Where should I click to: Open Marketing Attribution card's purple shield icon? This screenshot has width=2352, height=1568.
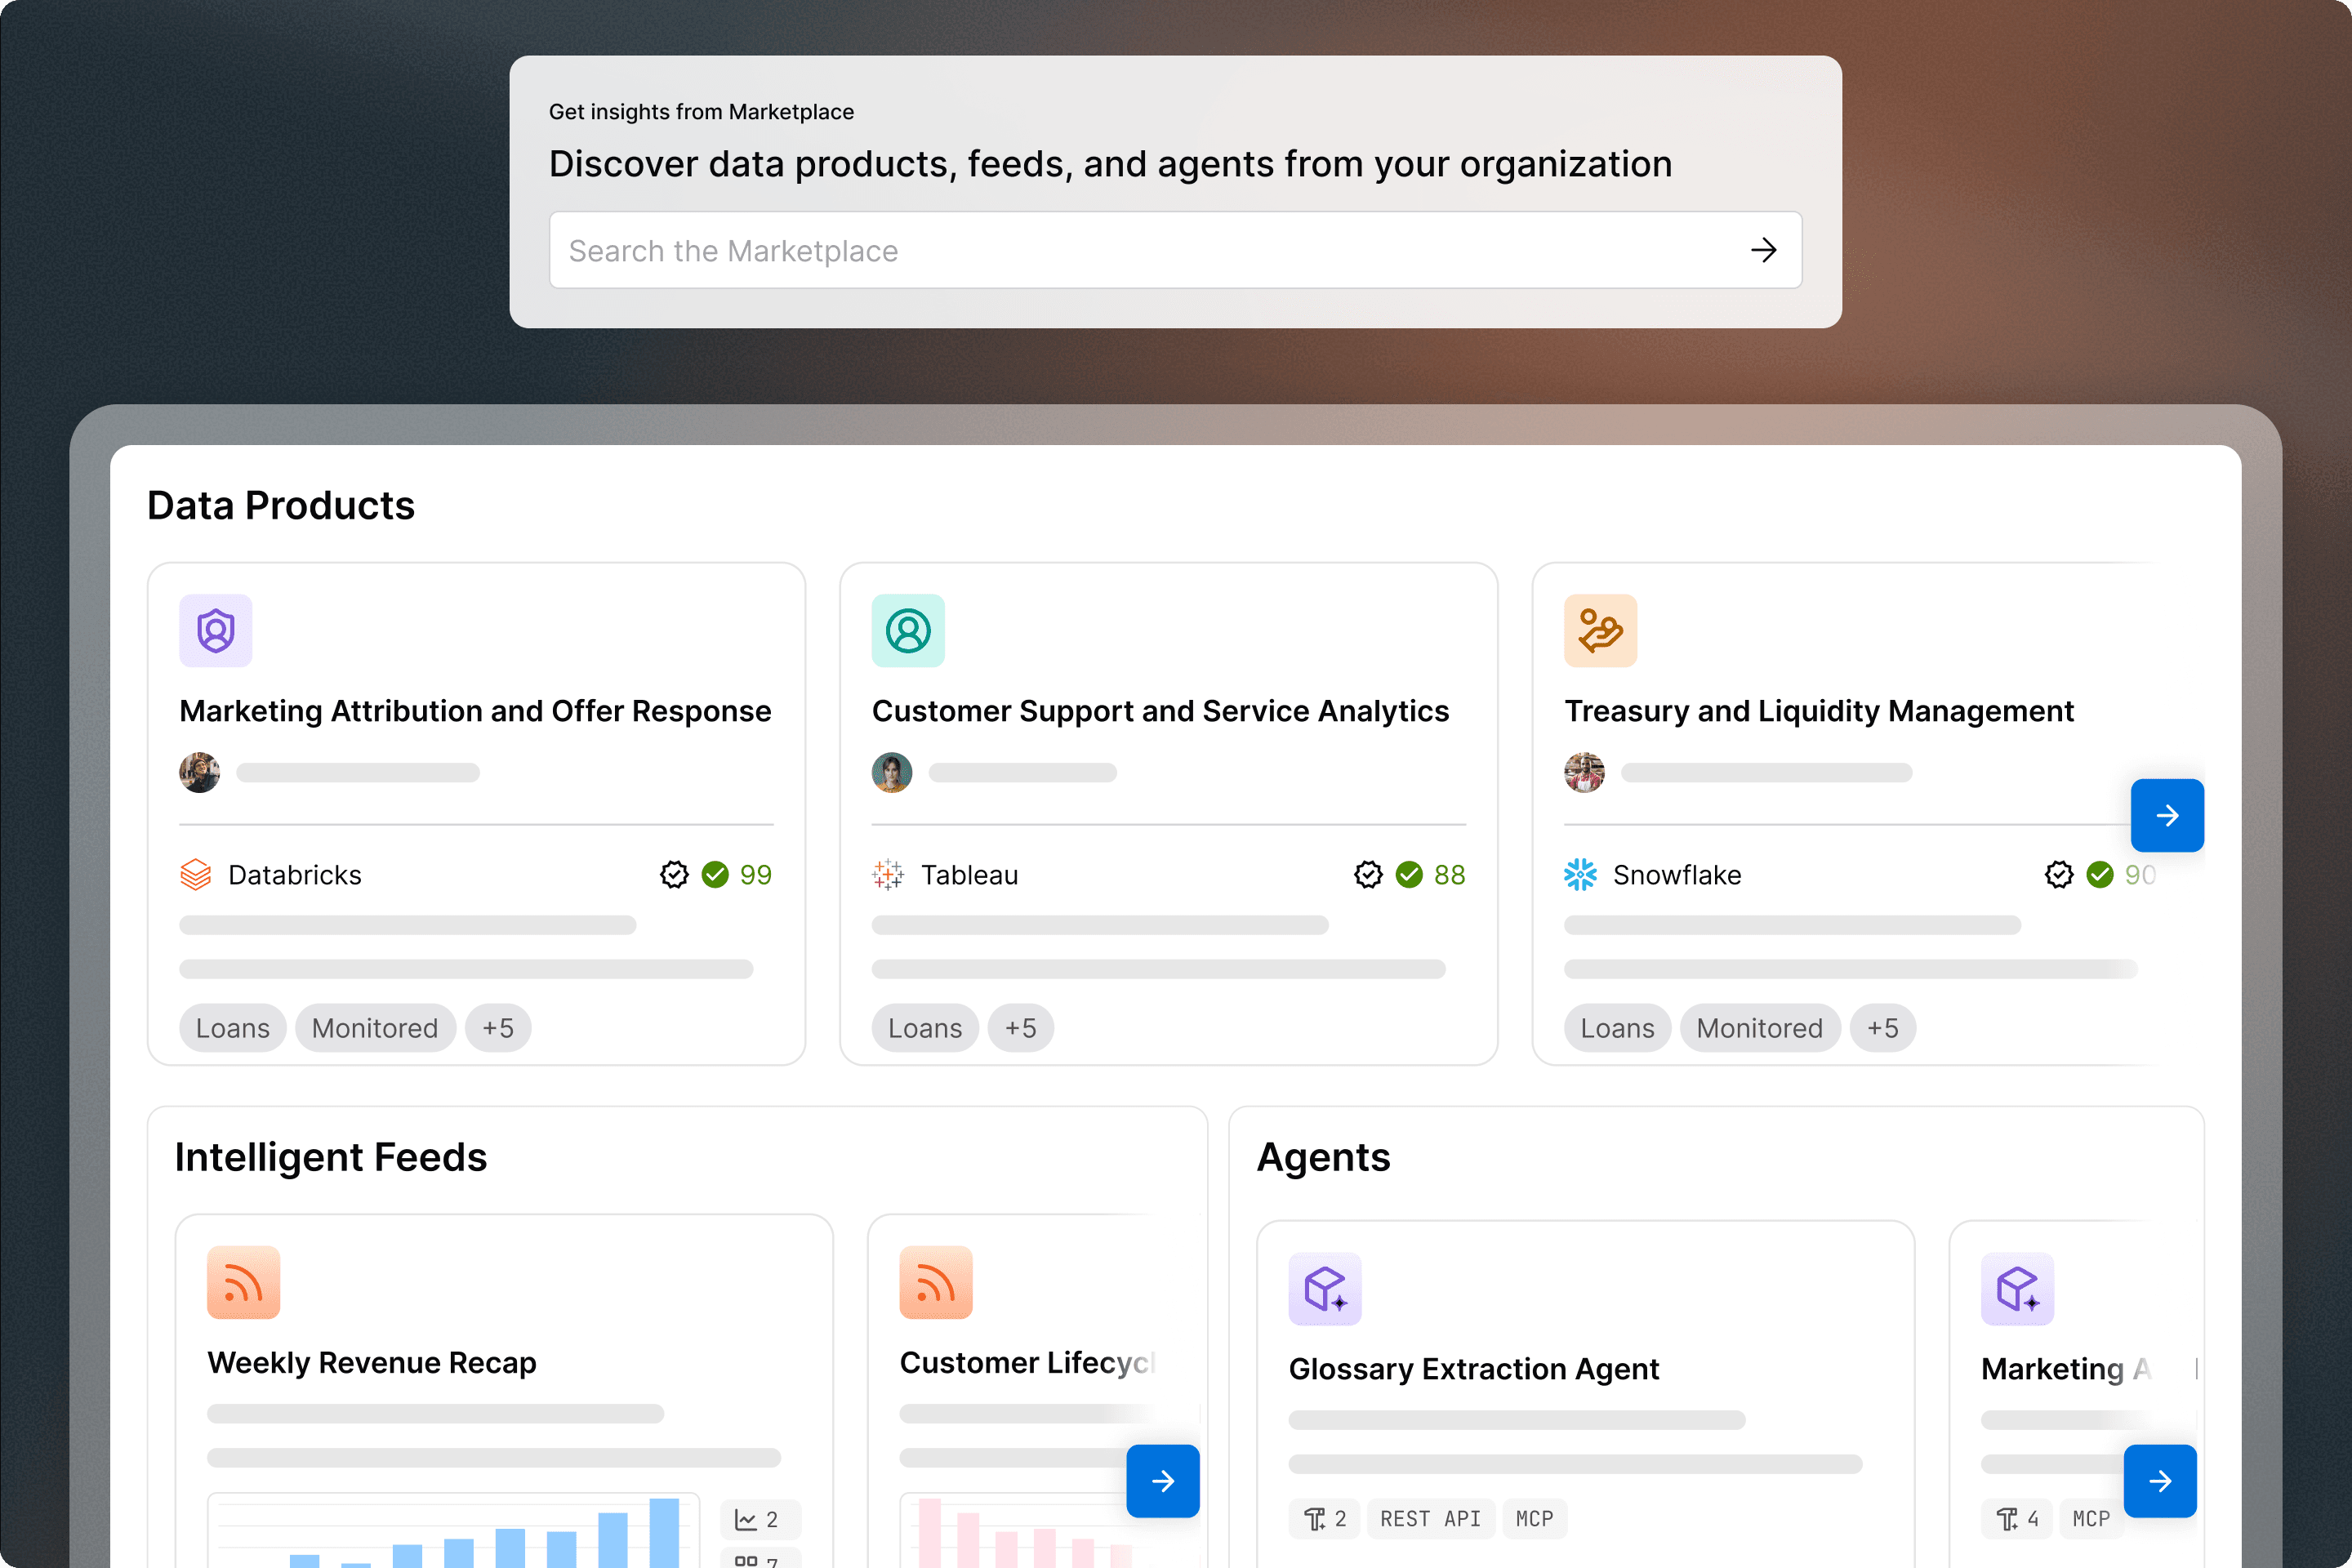[216, 631]
